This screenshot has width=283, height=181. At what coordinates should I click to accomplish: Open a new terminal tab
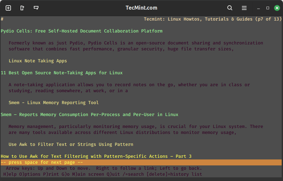coord(8,8)
